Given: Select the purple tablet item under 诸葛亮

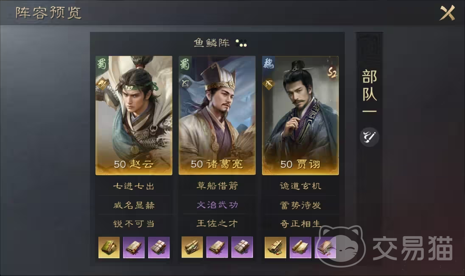Looking at the screenshot, I should pyautogui.click(x=242, y=247).
